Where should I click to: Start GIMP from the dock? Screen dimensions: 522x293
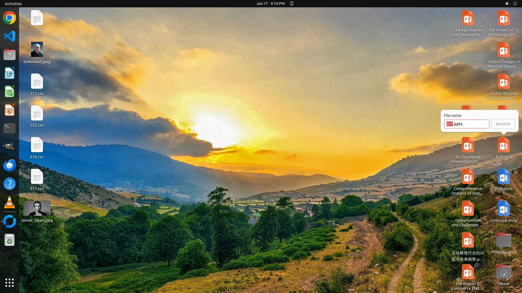(10, 147)
